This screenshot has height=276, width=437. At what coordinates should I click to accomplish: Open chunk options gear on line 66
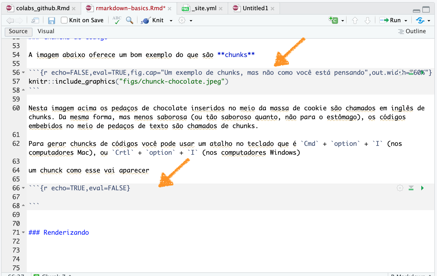pyautogui.click(x=400, y=188)
